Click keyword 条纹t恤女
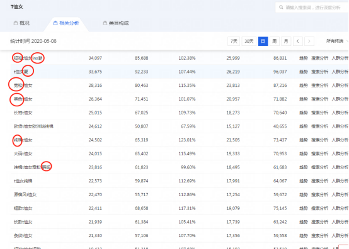This screenshot has height=249, width=349. 23,236
